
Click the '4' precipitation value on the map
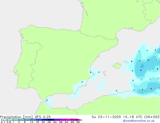click(x=151, y=89)
